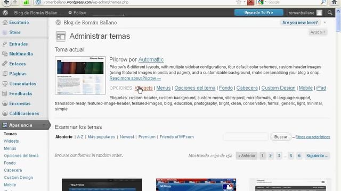
Task: Click Read more about Pilcrow link
Action: click(x=135, y=78)
